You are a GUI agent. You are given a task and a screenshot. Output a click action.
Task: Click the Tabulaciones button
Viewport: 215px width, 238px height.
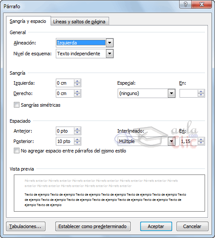[x=26, y=226]
